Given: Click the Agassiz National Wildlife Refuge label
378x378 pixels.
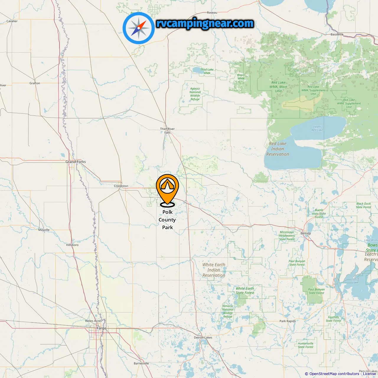Looking at the screenshot, I should [195, 94].
